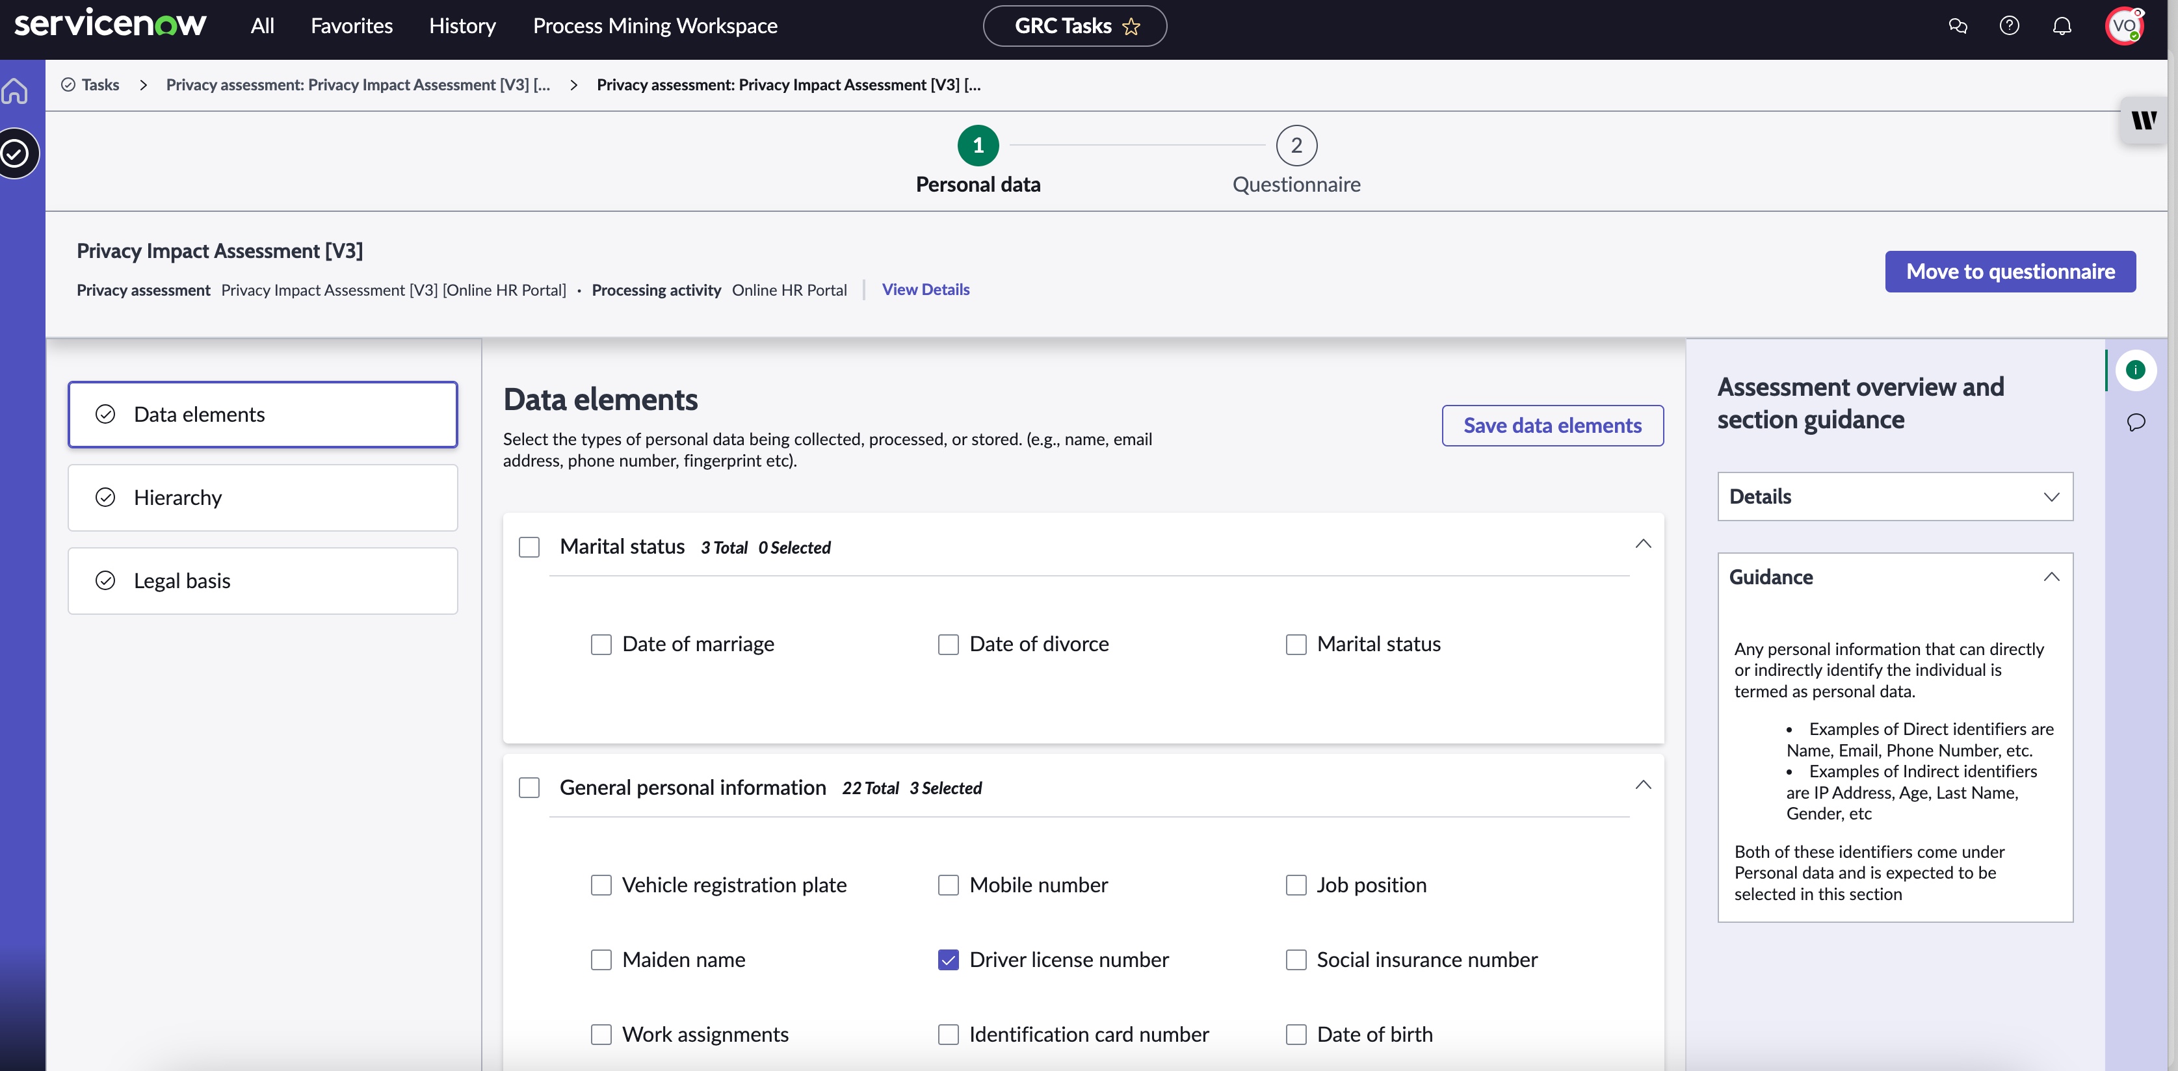Switch to the Hierarchy section tab
Image resolution: width=2178 pixels, height=1071 pixels.
(x=262, y=497)
